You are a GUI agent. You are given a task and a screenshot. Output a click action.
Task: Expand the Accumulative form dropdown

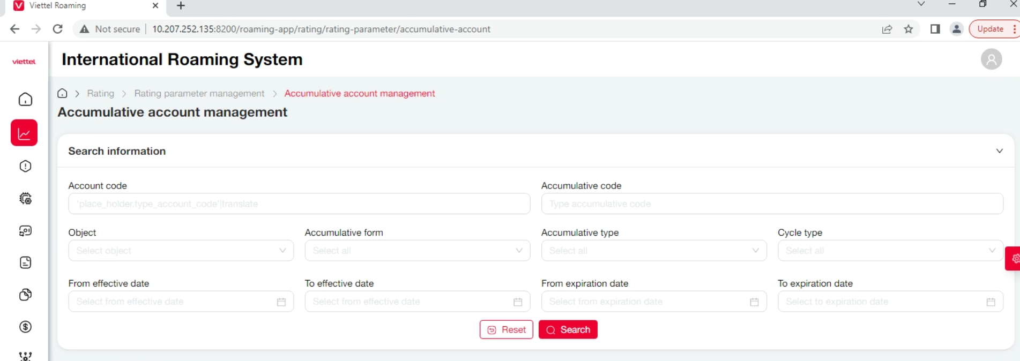point(417,251)
